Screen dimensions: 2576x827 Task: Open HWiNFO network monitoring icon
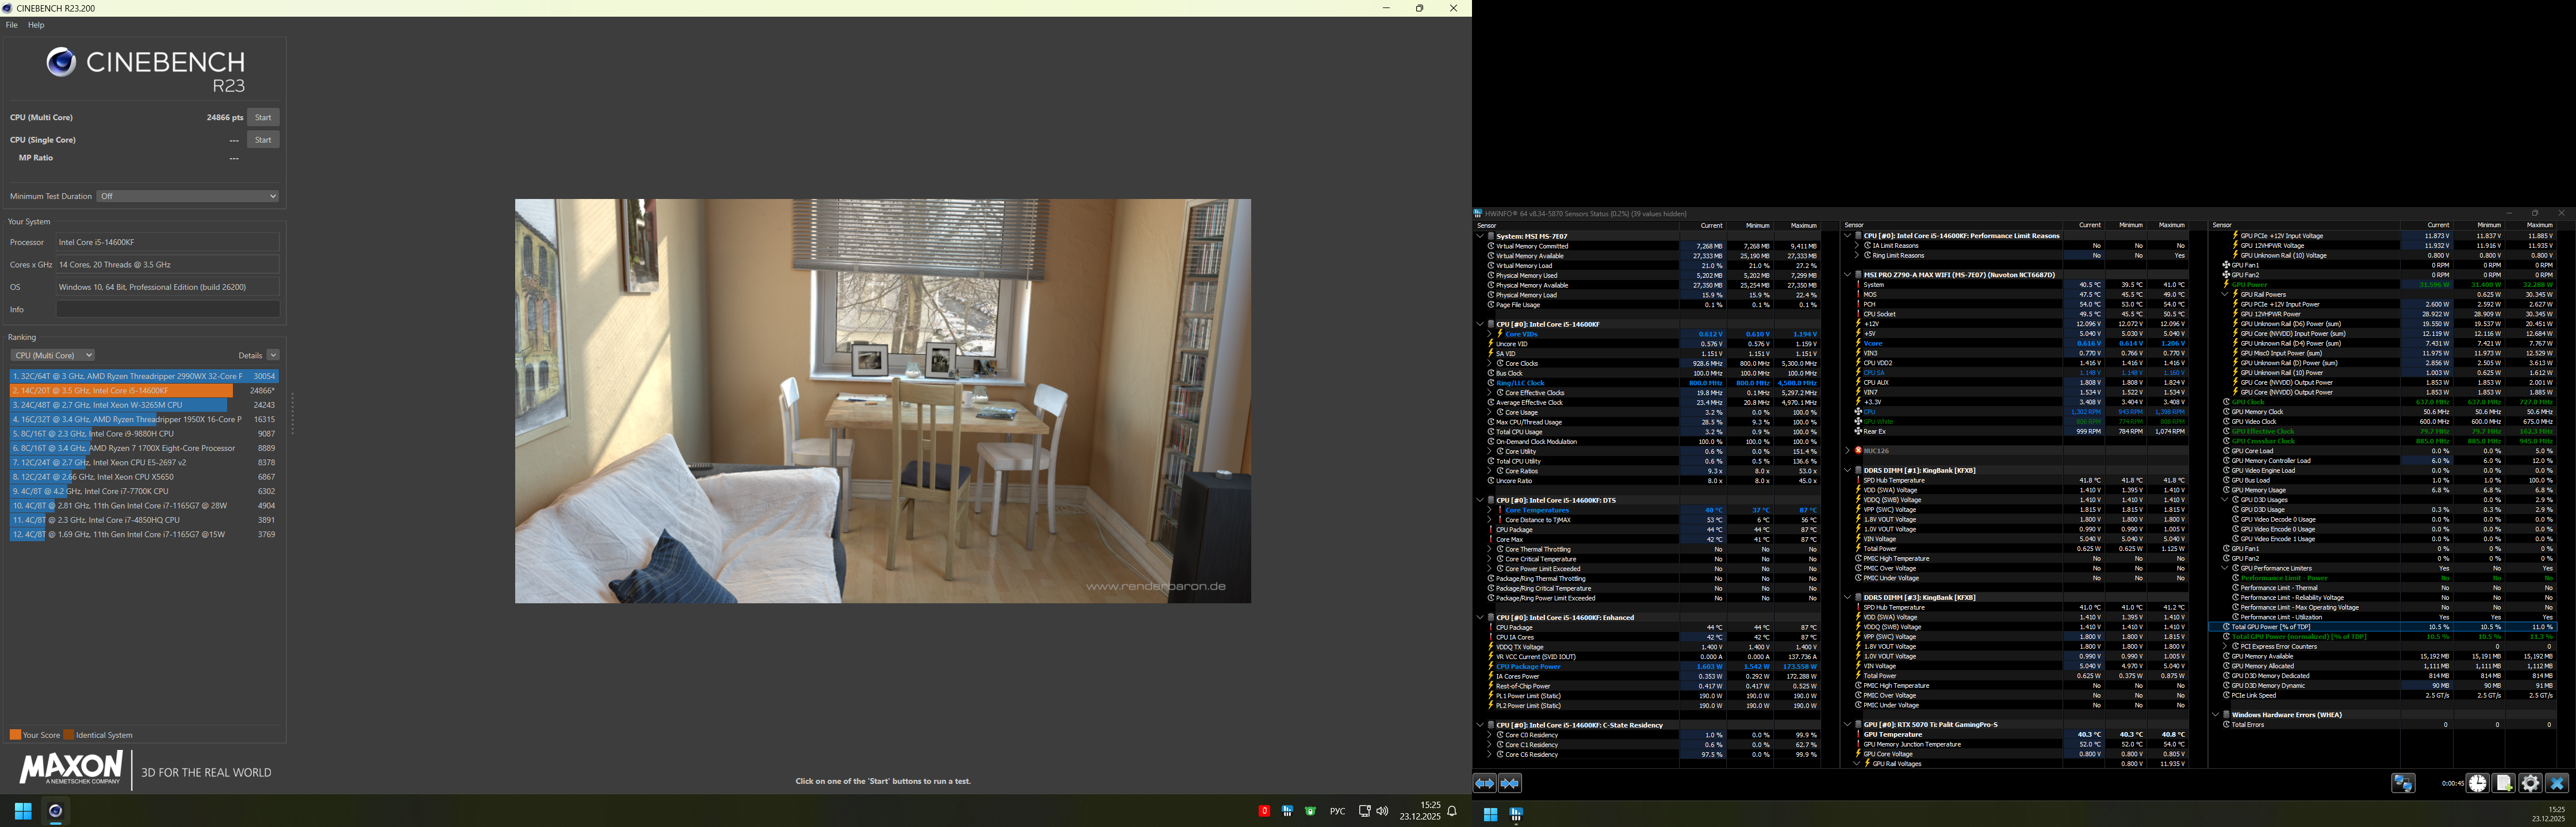[x=2403, y=784]
